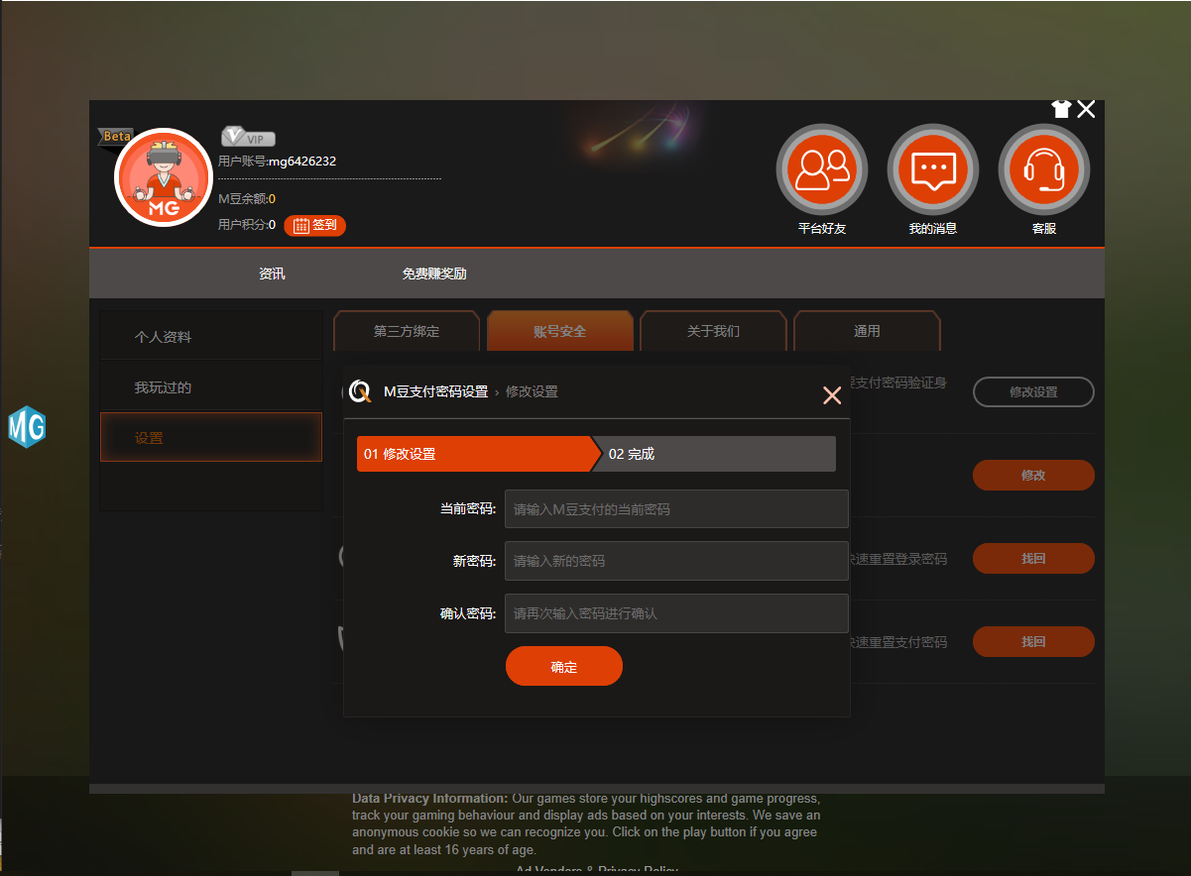Click the 签到 check-in calendar button
This screenshot has width=1191, height=876.
coord(314,225)
